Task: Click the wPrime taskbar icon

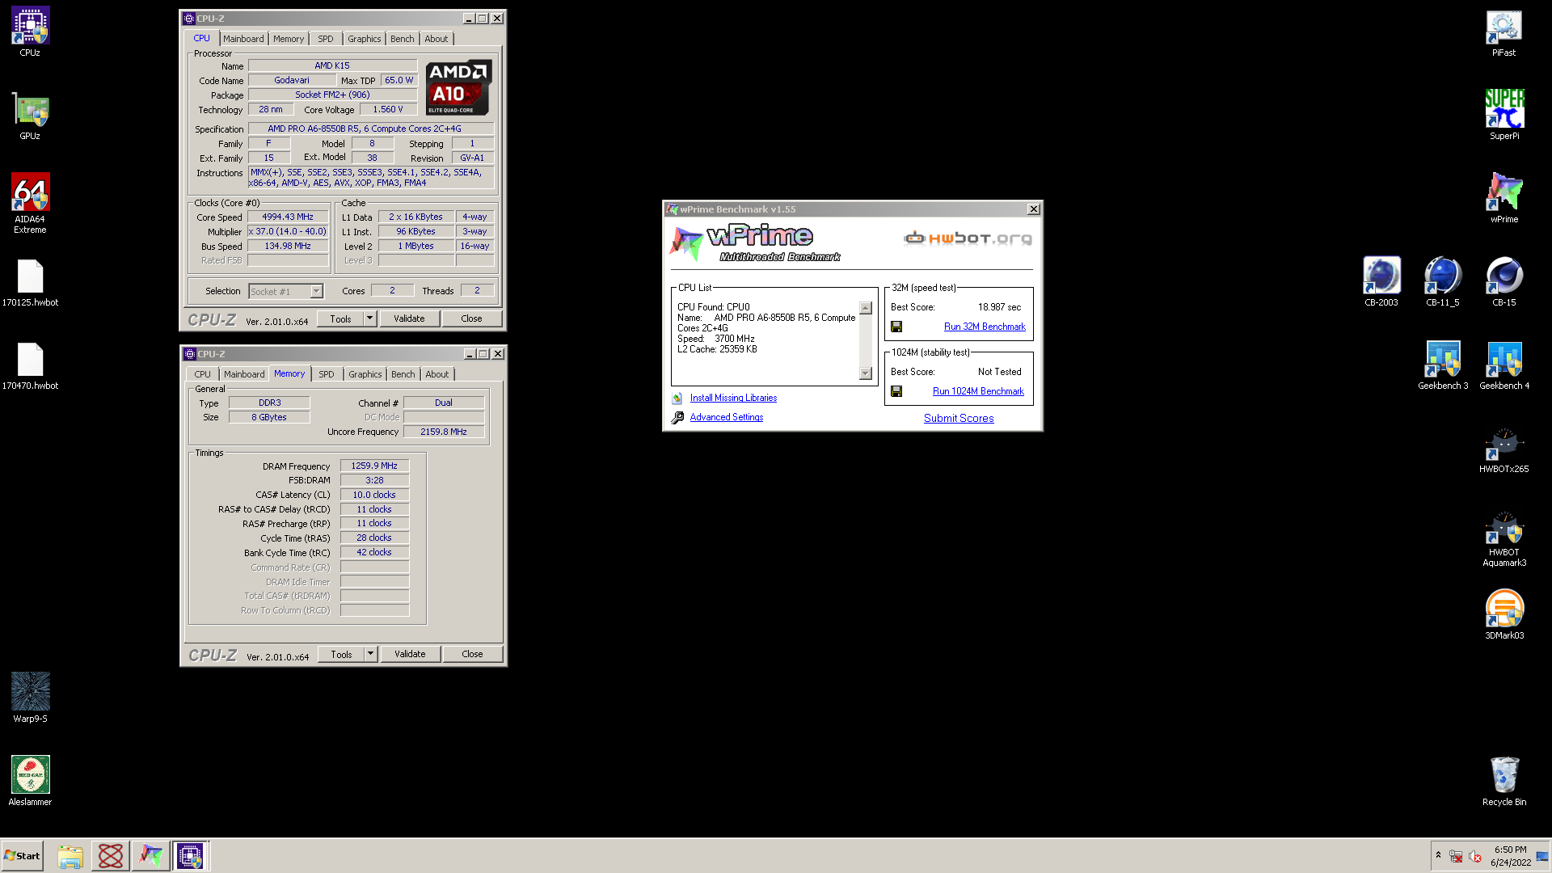Action: pyautogui.click(x=150, y=856)
